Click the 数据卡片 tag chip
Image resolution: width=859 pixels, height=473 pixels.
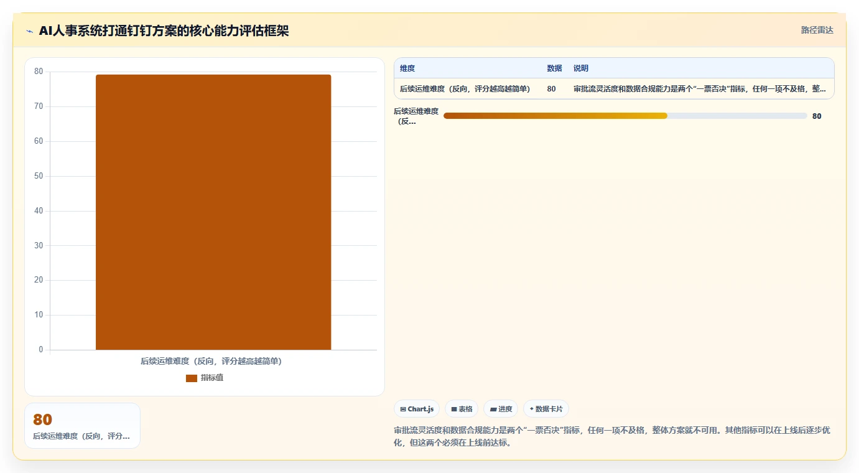[x=546, y=409]
